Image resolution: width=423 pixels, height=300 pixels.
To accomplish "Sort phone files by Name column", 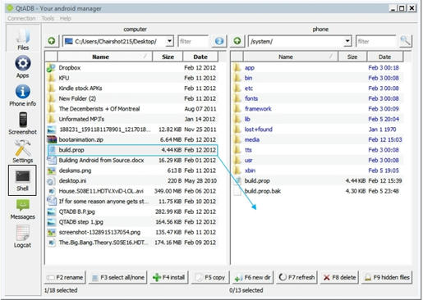I will tap(290, 57).
